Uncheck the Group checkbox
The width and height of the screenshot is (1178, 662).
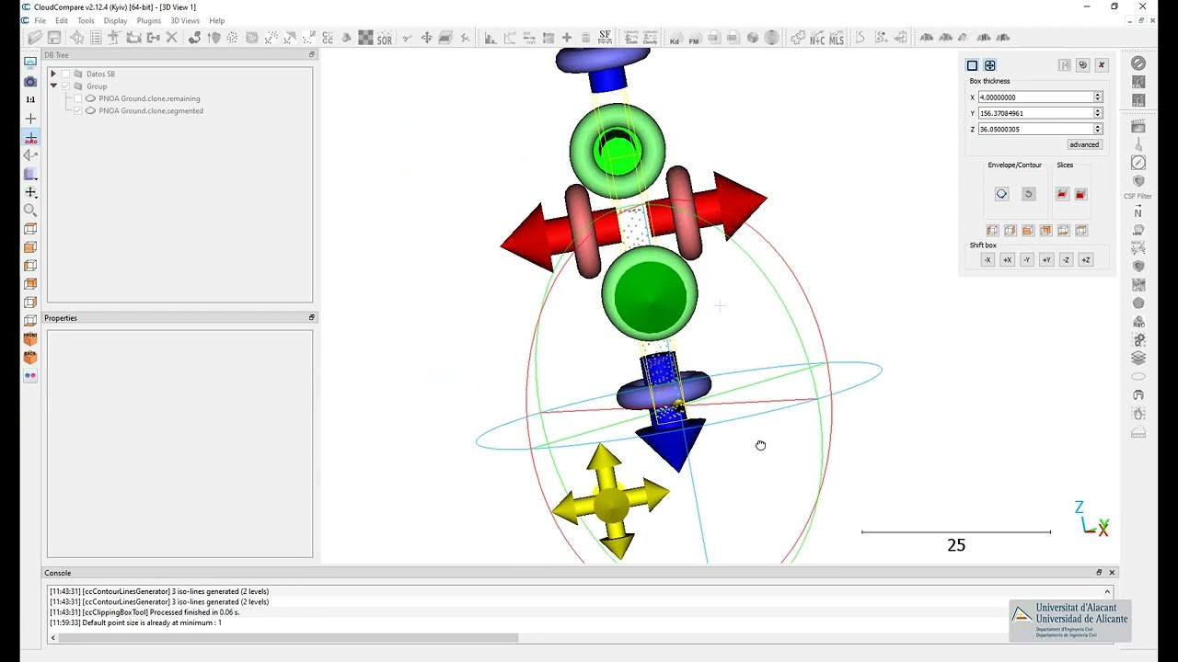point(65,86)
